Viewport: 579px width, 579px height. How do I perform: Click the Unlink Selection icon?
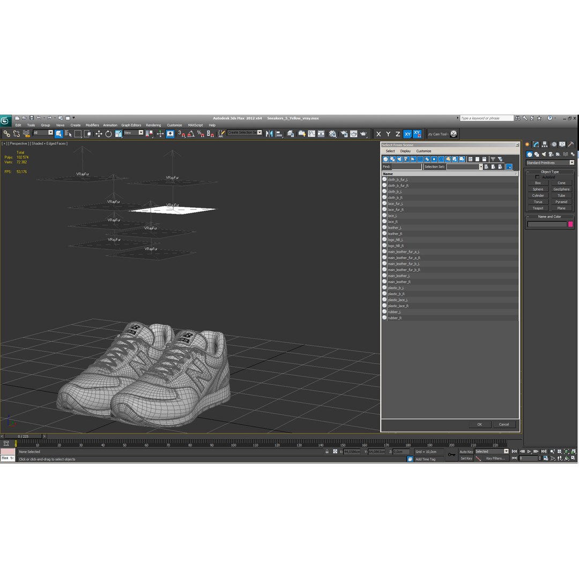(x=16, y=133)
